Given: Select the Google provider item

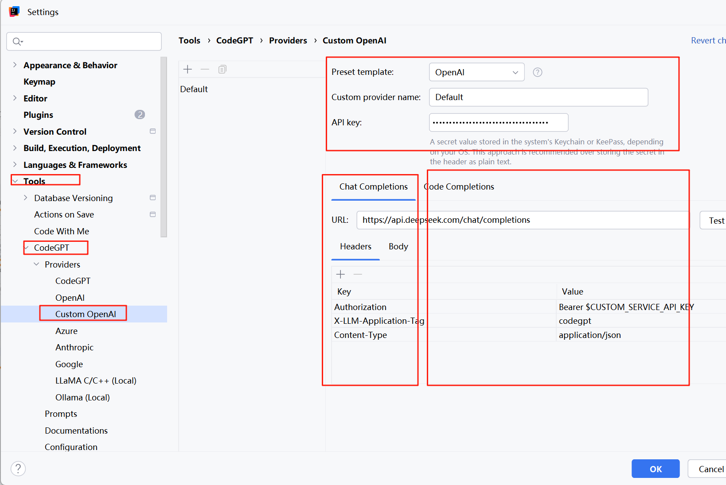Looking at the screenshot, I should pyautogui.click(x=69, y=364).
